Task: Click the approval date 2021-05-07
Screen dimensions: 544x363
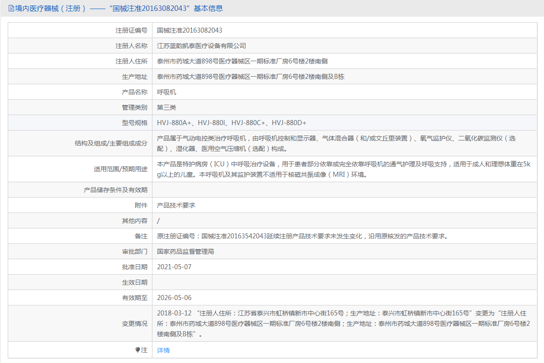Action: click(x=174, y=267)
